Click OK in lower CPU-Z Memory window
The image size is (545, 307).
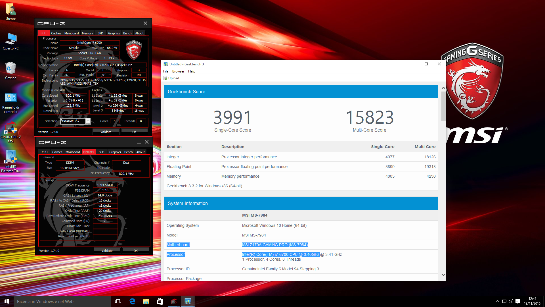click(136, 251)
